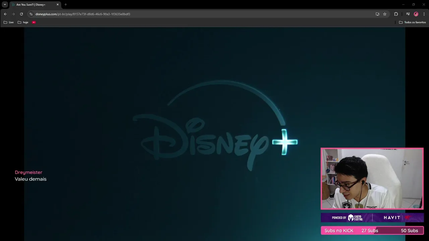Screen dimensions: 429x241
Task: Bookmark this page with the star
Action: point(385,14)
